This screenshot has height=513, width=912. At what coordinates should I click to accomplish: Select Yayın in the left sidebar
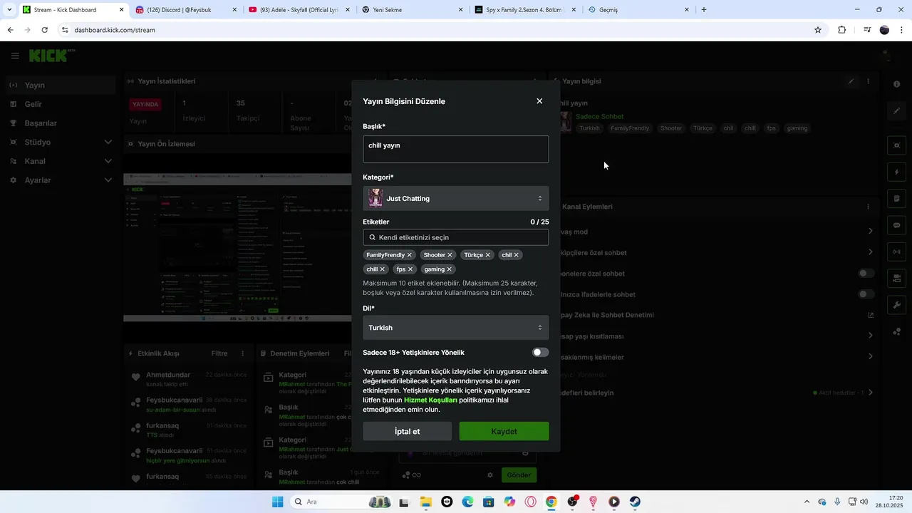(61, 85)
